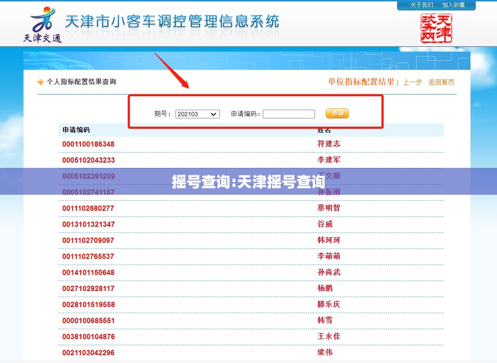Click the name 孙尚武
497x363 pixels.
(329, 272)
